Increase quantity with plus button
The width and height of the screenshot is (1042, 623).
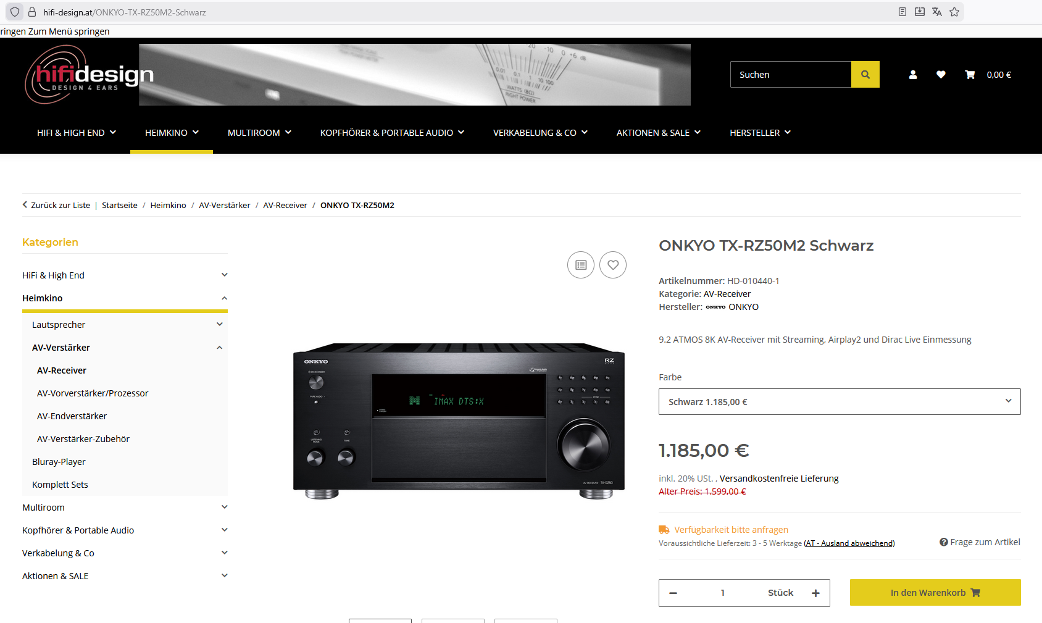click(x=815, y=593)
